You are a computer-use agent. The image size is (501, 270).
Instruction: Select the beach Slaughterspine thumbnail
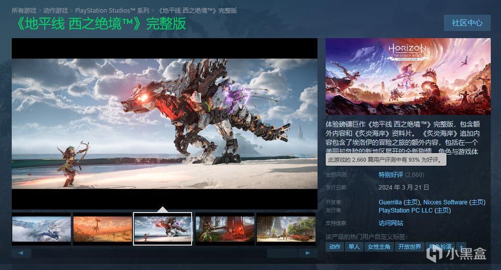click(163, 229)
